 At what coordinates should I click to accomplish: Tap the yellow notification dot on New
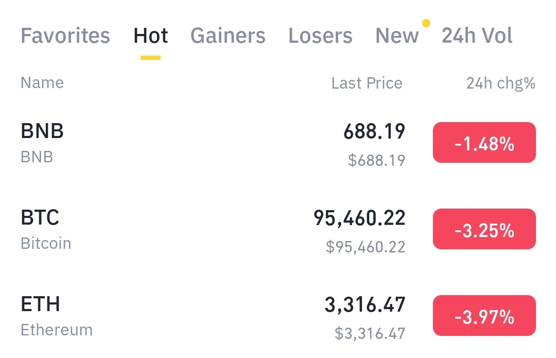tap(426, 23)
